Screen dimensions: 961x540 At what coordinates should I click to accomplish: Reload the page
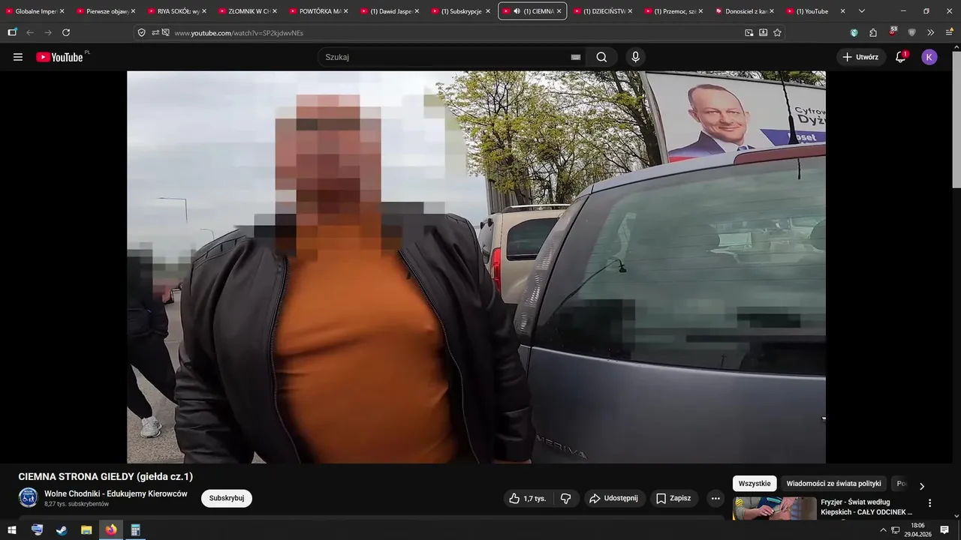(x=66, y=32)
